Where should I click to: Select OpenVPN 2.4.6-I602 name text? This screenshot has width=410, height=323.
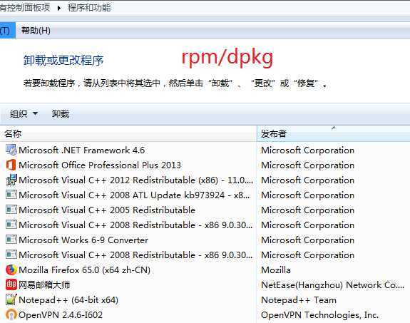(61, 314)
